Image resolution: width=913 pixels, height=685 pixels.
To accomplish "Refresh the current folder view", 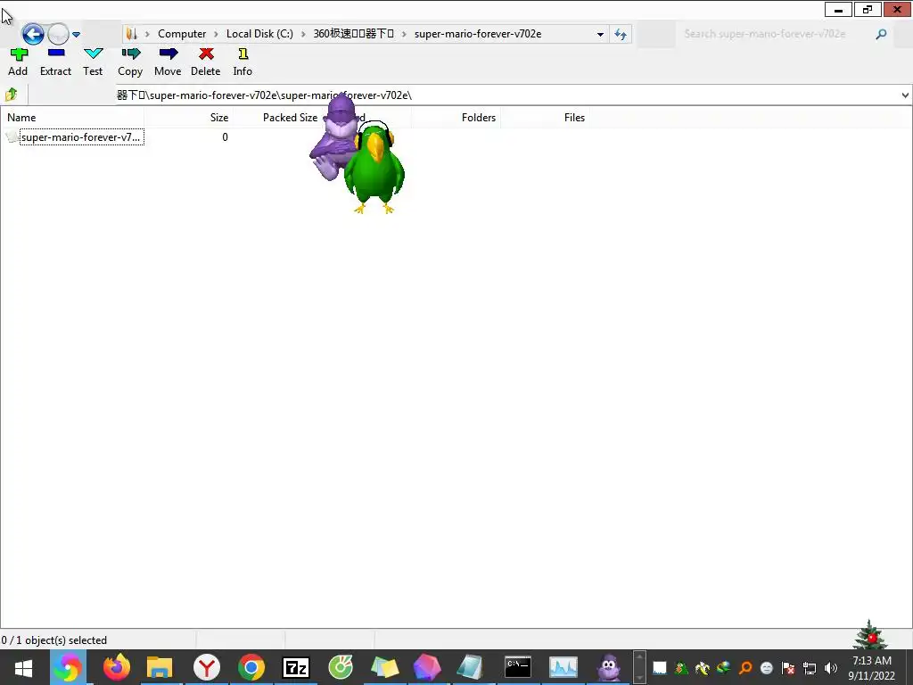I will pos(621,35).
